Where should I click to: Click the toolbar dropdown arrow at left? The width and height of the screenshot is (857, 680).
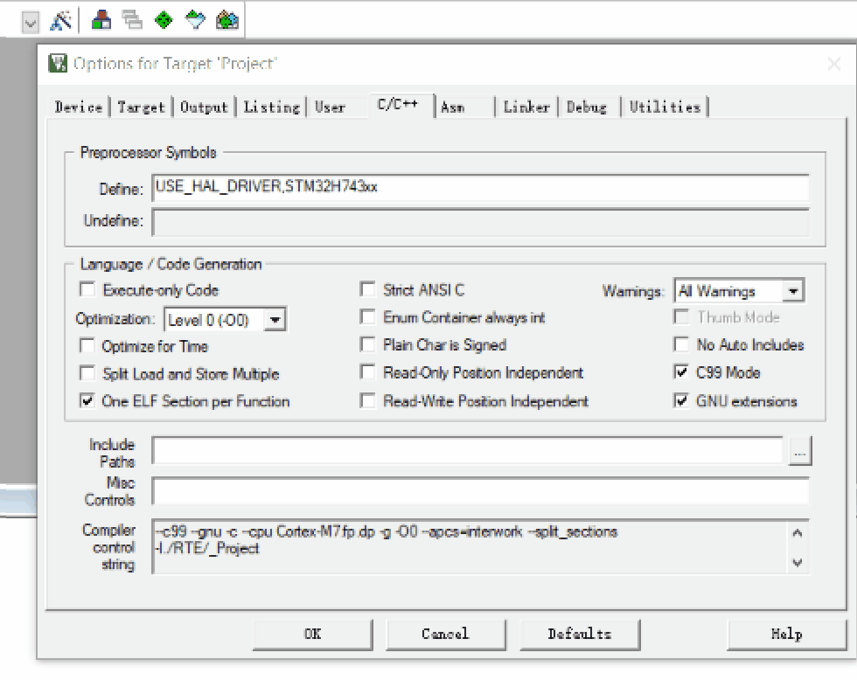click(x=31, y=23)
